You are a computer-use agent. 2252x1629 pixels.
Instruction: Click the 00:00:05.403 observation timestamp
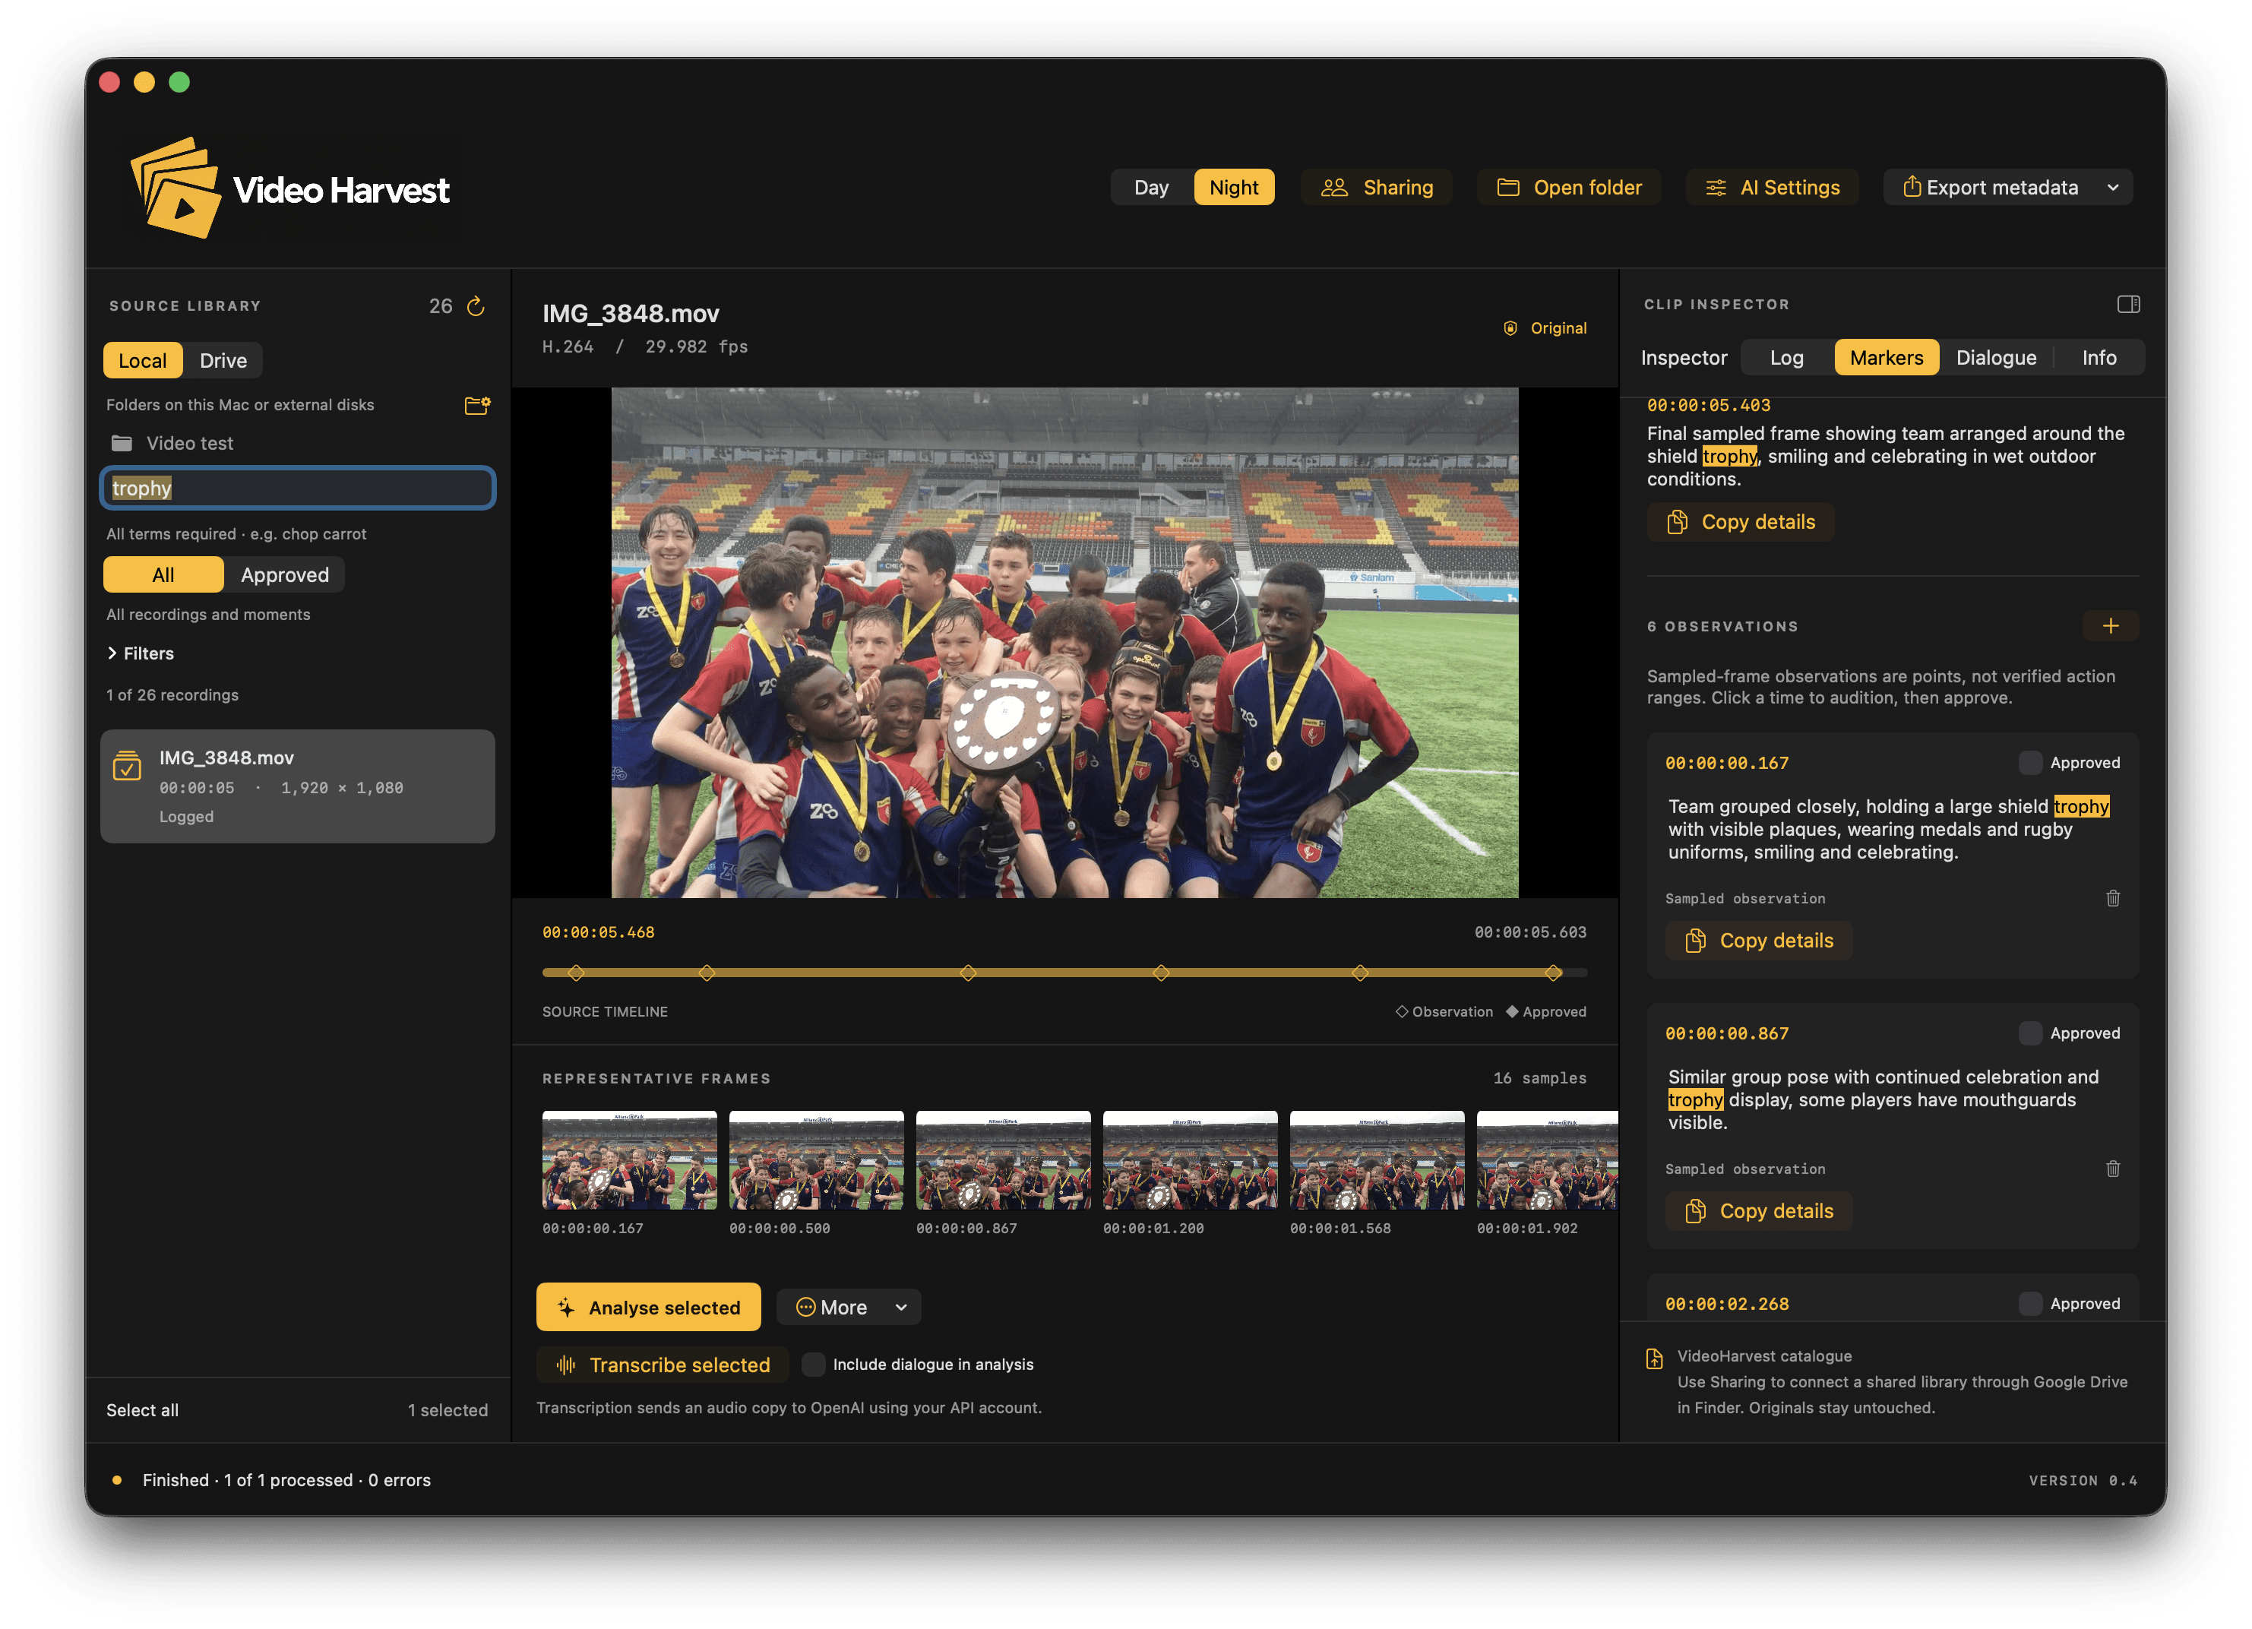click(x=1708, y=405)
